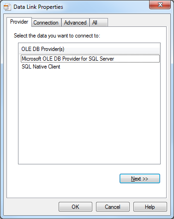Click the Data Link Properties title text
The width and height of the screenshot is (174, 219).
tap(38, 7)
